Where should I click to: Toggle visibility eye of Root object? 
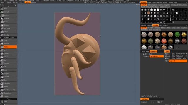click(x=143, y=54)
